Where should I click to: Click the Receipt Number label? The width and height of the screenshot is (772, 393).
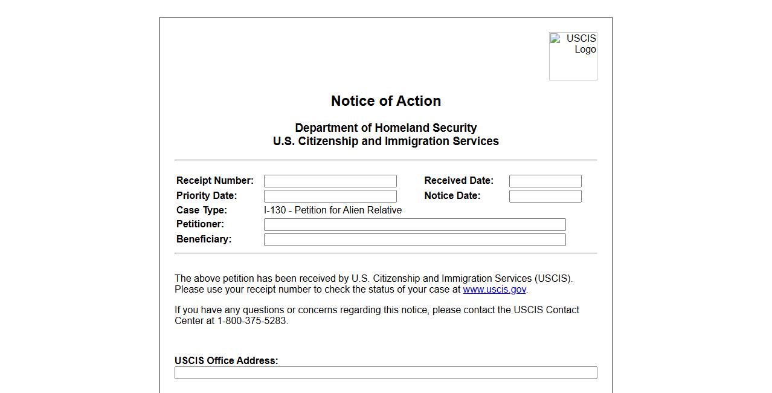(215, 181)
